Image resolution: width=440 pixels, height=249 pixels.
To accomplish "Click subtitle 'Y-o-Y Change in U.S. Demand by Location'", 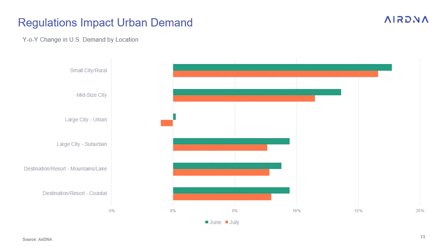I will [x=80, y=40].
